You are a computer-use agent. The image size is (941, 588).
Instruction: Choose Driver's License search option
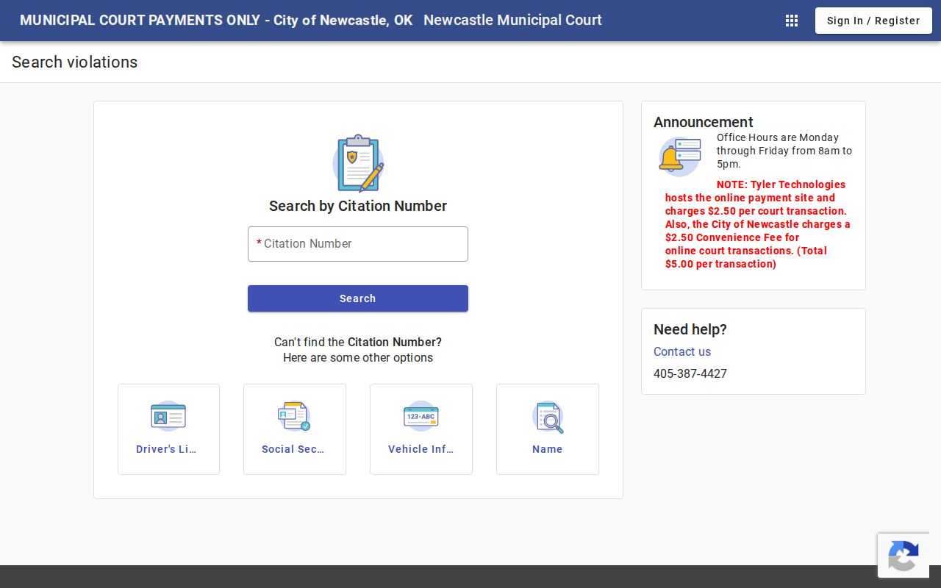(x=168, y=429)
